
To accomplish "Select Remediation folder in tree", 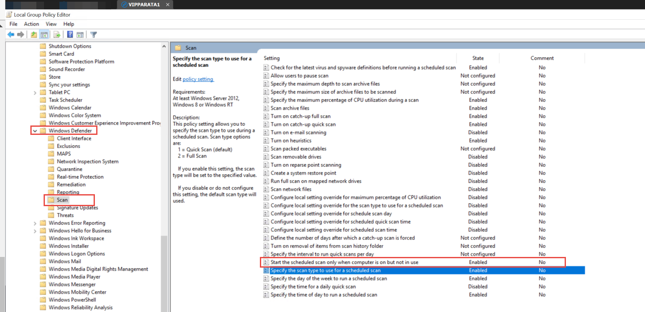I will pos(71,184).
